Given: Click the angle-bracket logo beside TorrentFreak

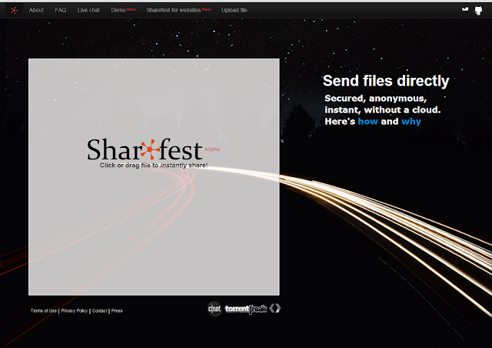Looking at the screenshot, I should coord(275,309).
